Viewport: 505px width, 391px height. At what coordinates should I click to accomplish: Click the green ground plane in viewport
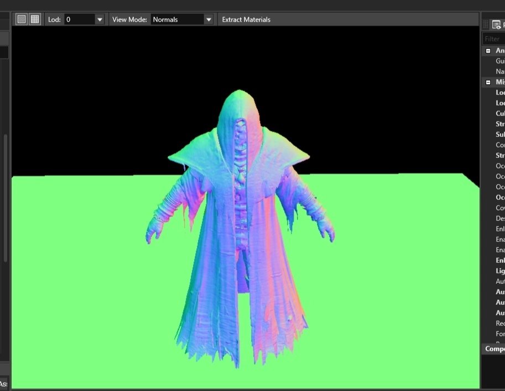(x=83, y=287)
